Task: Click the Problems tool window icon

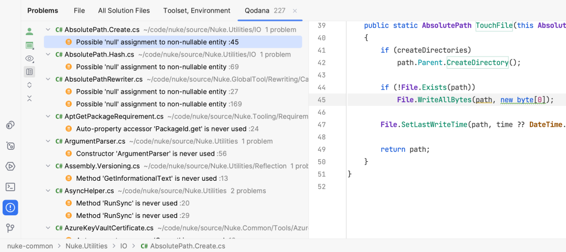Action: [x=10, y=207]
